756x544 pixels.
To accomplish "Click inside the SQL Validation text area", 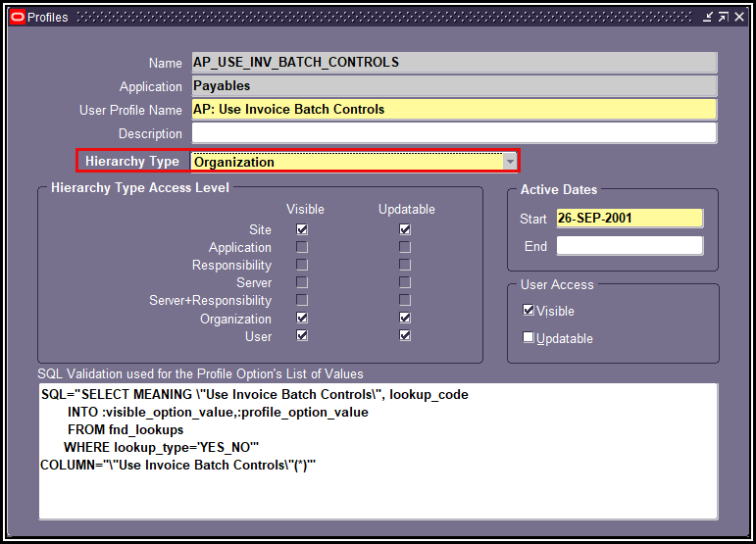I will pos(378,452).
